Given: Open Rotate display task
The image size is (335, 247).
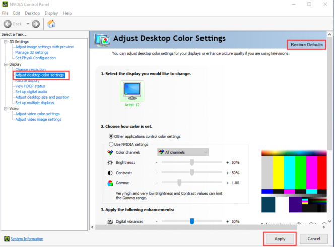Looking at the screenshot, I should pyautogui.click(x=27, y=81).
